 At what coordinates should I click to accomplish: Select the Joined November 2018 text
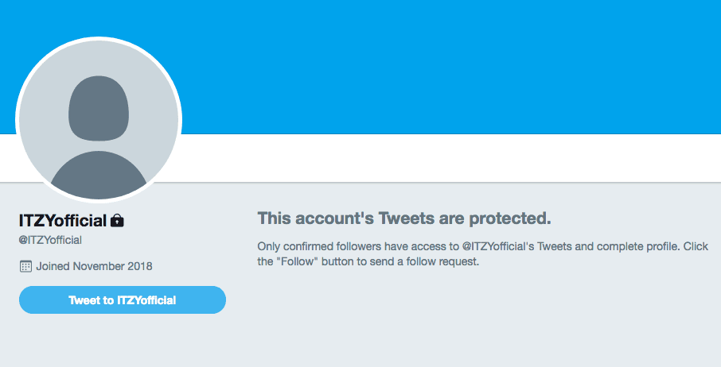94,266
